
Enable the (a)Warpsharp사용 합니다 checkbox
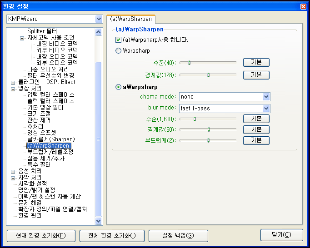click(x=119, y=40)
